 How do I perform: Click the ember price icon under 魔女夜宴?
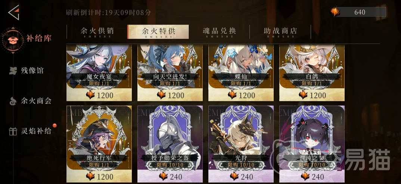[90, 95]
